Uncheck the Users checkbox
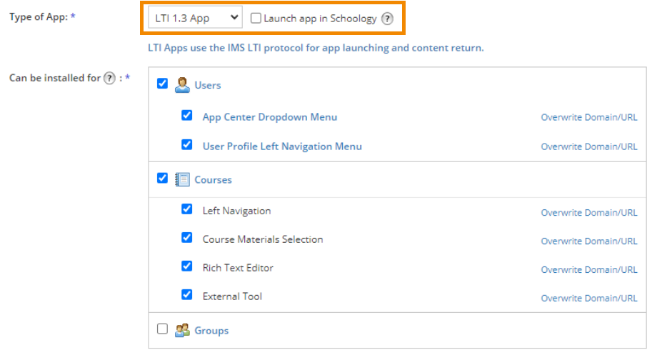Viewport: 657px width, 355px height. [162, 84]
